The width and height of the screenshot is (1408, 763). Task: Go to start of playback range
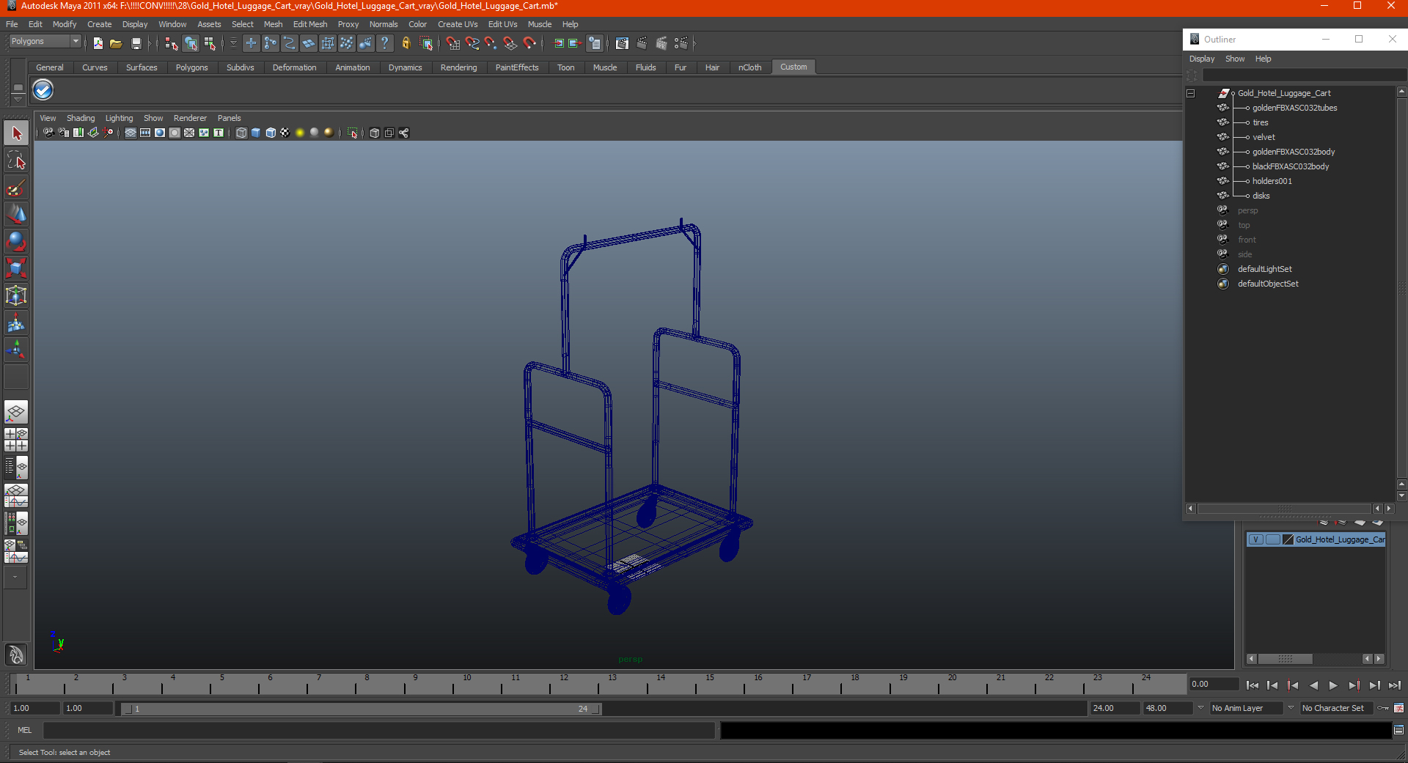click(1253, 685)
